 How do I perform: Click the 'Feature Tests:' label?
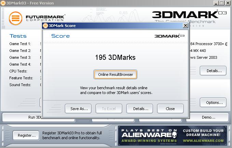click(x=21, y=78)
